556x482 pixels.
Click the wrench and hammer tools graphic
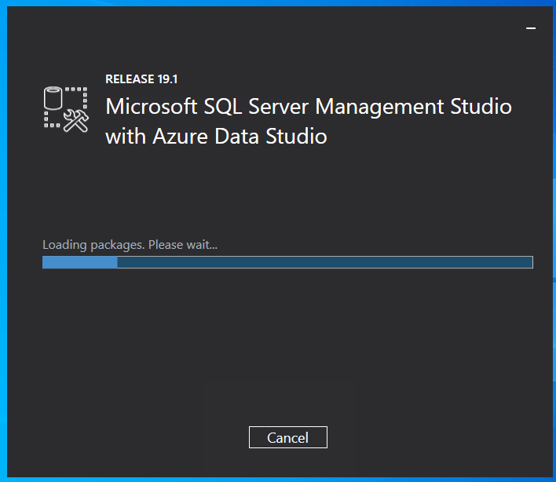point(76,121)
